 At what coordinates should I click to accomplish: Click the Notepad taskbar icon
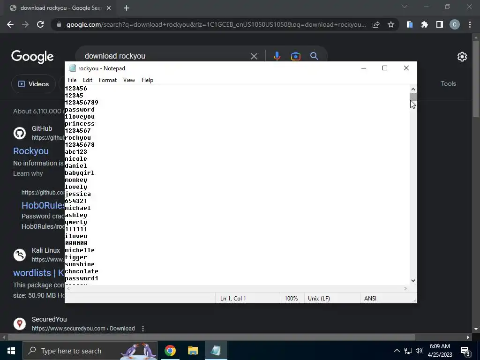click(216, 351)
